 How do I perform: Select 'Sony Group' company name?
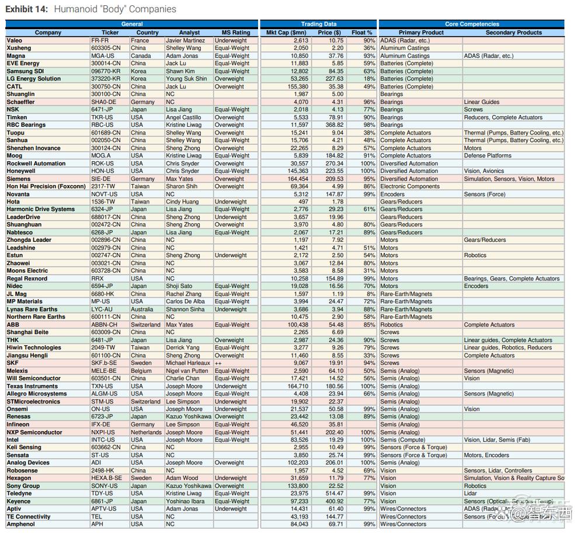(x=23, y=486)
